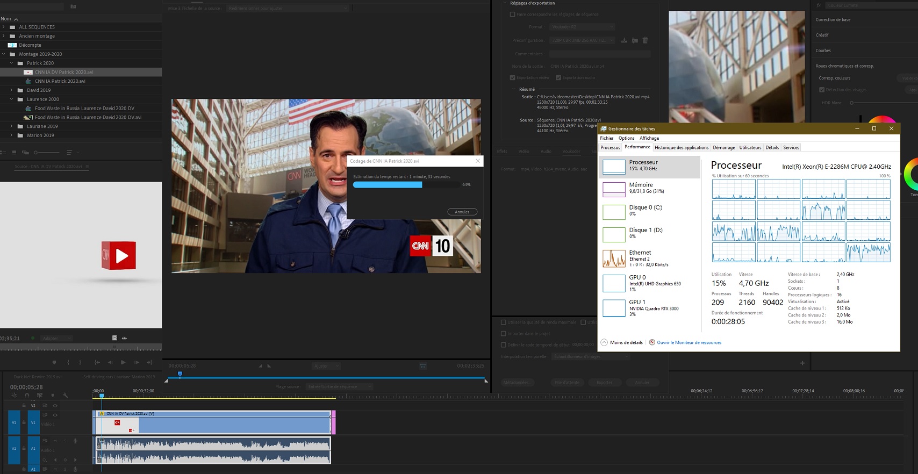This screenshot has width=918, height=474.
Task: Click the drag-video-only filmstrip icon
Action: (114, 338)
